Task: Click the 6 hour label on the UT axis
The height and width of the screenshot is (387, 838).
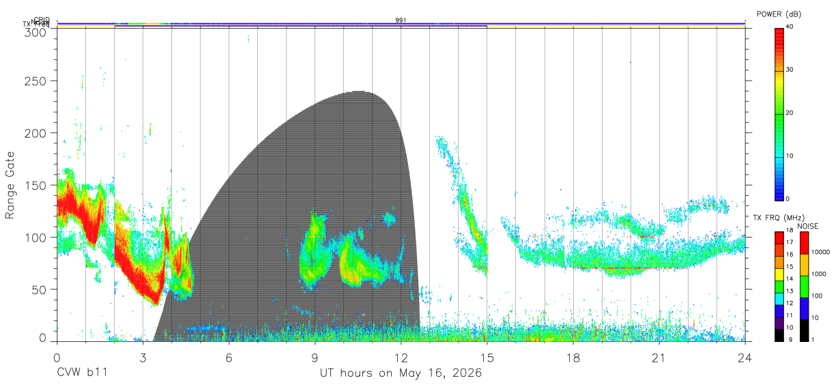Action: (229, 357)
